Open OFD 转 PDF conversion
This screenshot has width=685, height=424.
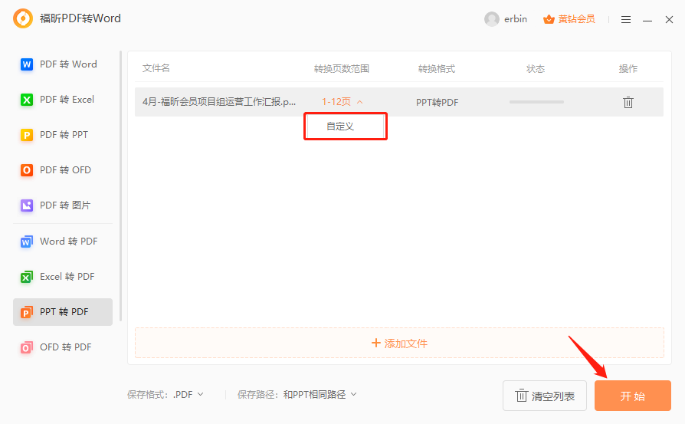pos(66,347)
